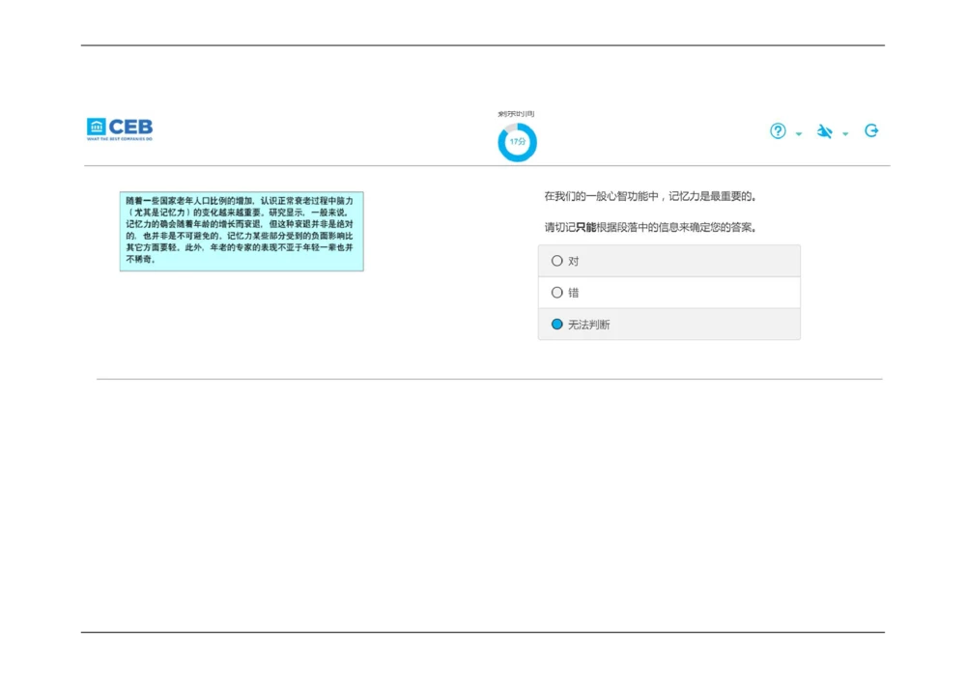Expand the green arrow near the sign-language icon
Viewport: 966px width, 683px height.
846,134
